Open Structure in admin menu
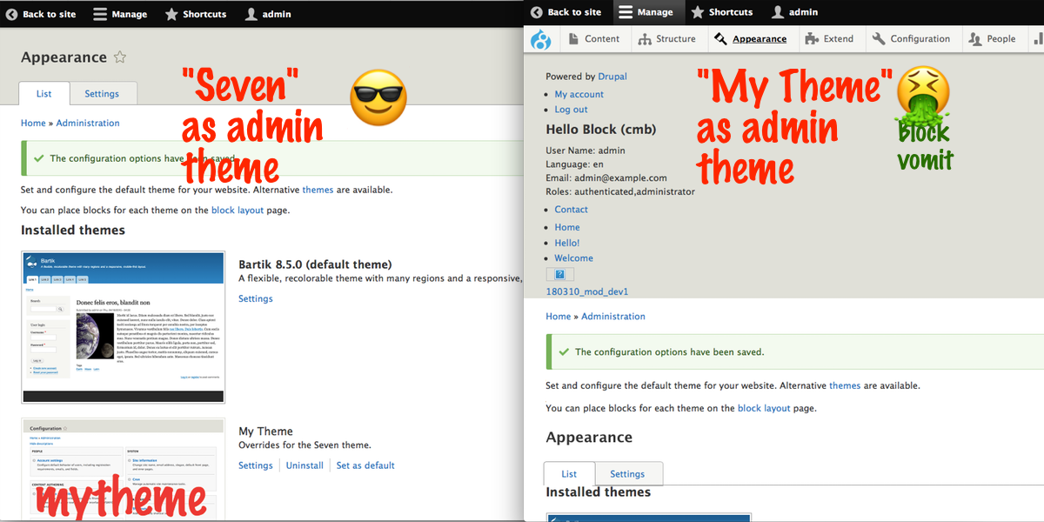Screen dimensions: 1044x522 666,39
